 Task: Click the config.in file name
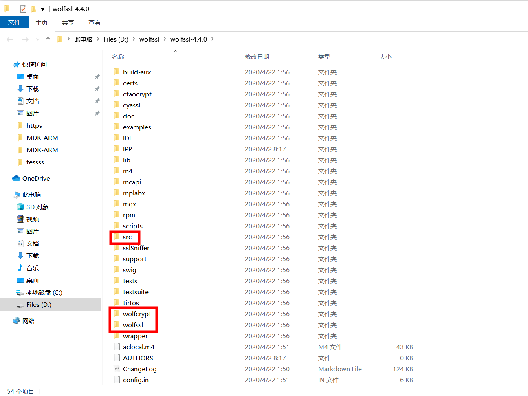click(x=136, y=380)
